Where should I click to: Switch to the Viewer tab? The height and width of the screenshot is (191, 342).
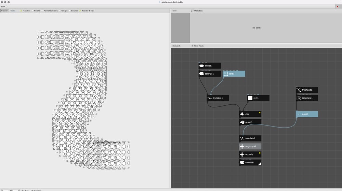[4, 11]
